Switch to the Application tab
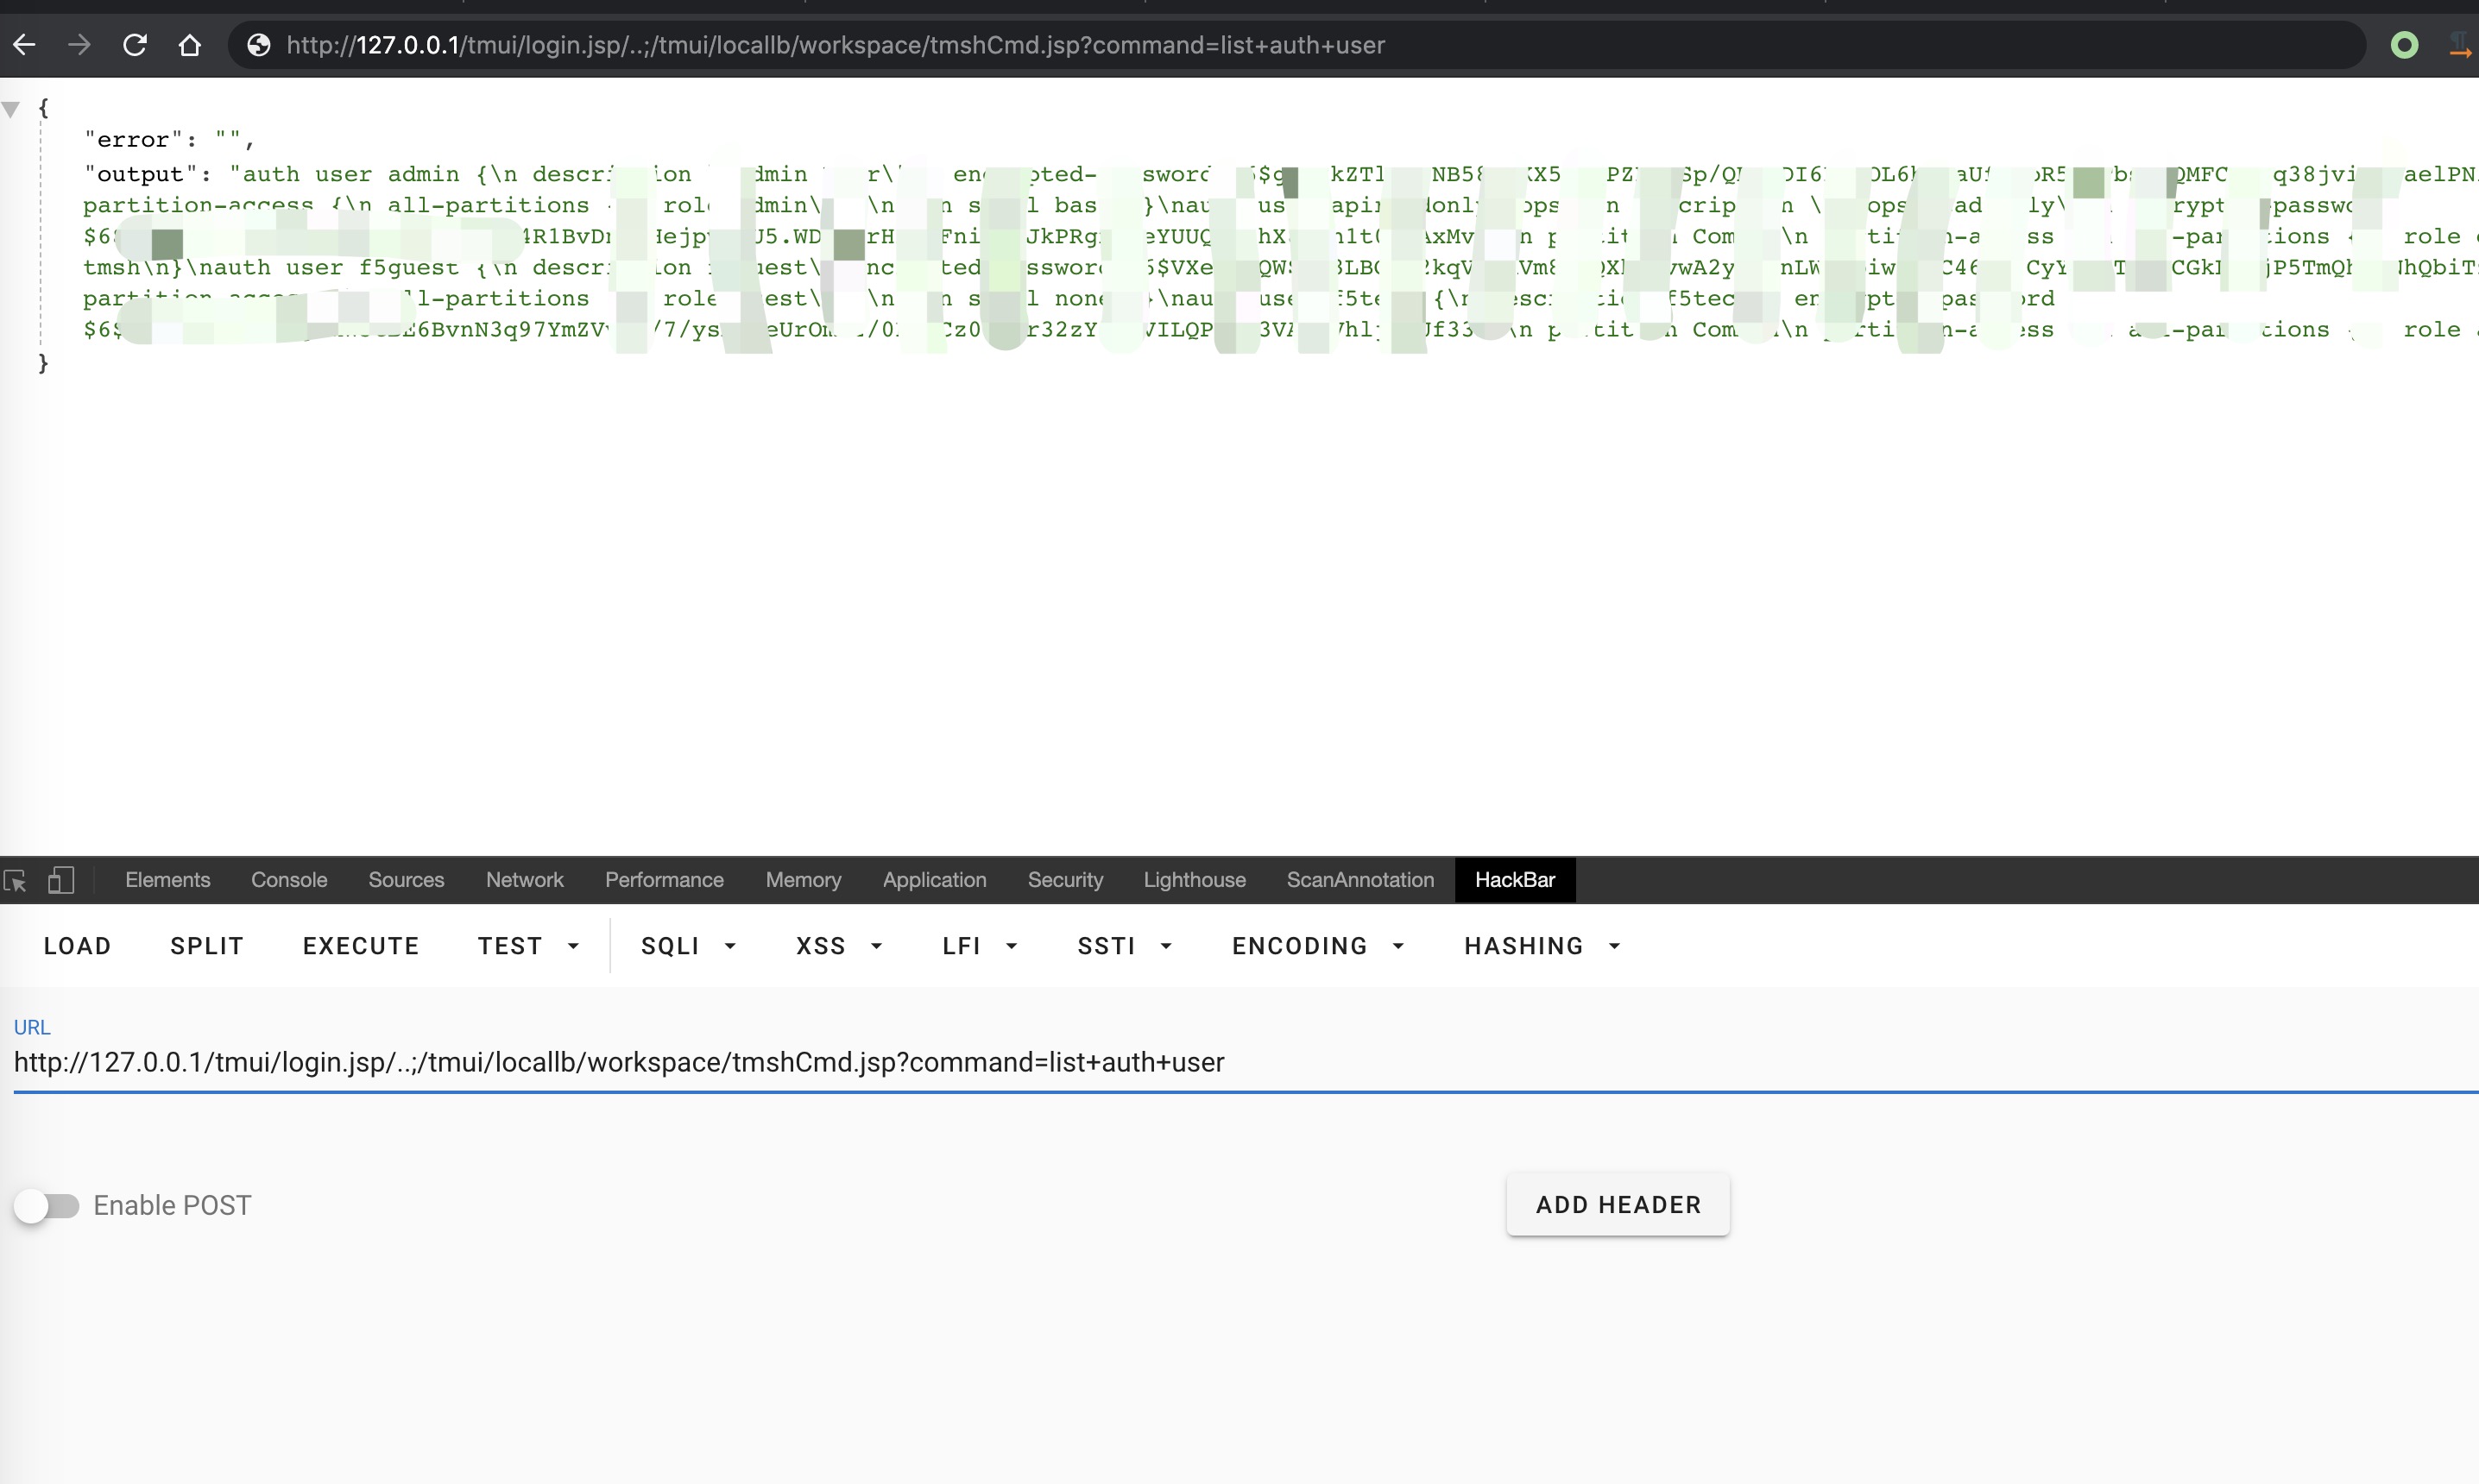2479x1484 pixels. pyautogui.click(x=935, y=880)
